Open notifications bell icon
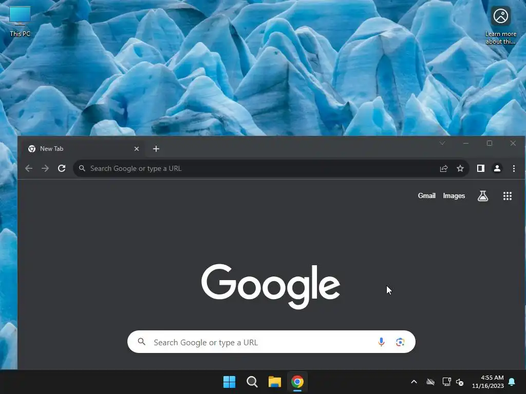This screenshot has width=526, height=394. [x=512, y=382]
